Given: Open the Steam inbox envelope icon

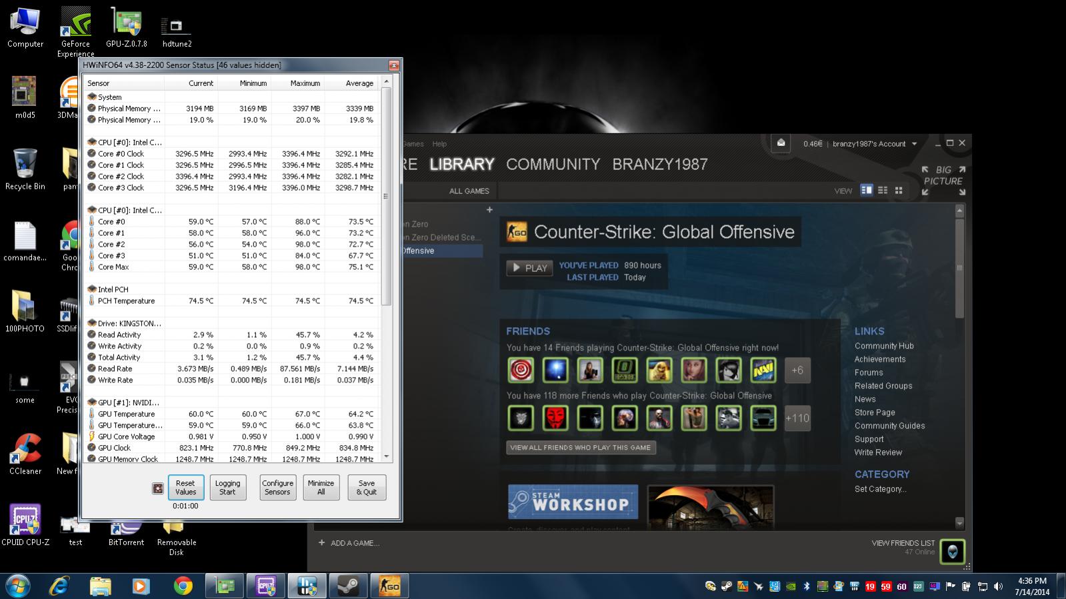Looking at the screenshot, I should click(781, 143).
